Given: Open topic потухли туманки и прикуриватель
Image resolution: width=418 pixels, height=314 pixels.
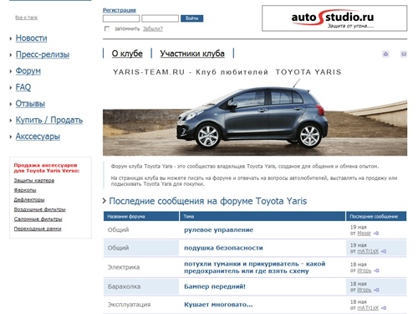Looking at the screenshot, I should click(x=254, y=267).
